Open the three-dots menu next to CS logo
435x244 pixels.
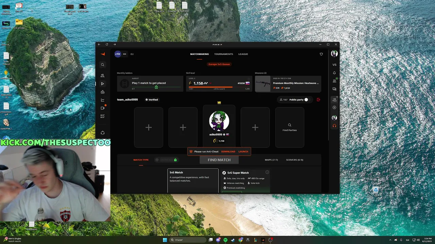[x=125, y=54]
